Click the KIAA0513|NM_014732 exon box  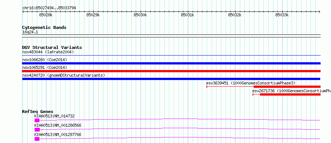click(x=37, y=120)
